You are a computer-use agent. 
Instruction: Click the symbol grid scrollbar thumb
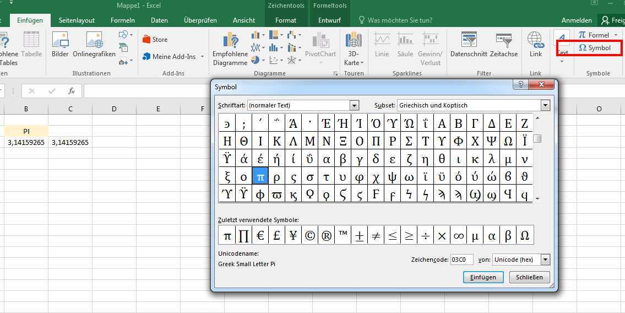click(537, 139)
